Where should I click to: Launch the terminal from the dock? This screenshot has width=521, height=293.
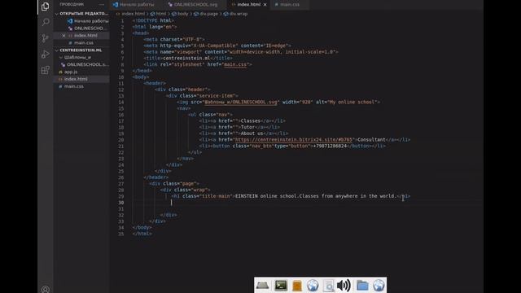click(x=281, y=286)
